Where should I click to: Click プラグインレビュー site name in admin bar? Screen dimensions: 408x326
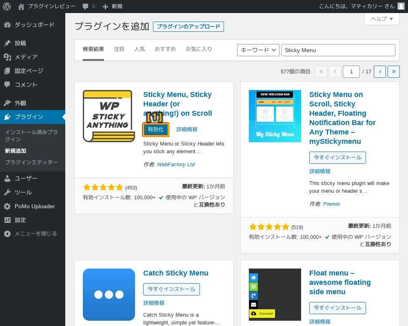(51, 7)
